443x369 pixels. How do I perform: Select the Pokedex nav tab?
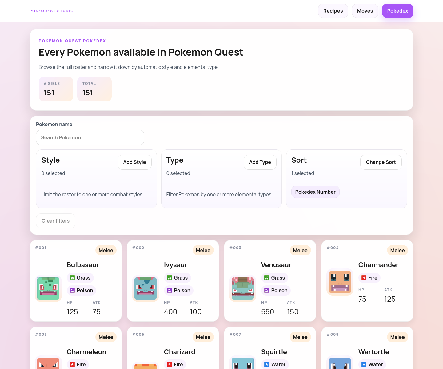pyautogui.click(x=398, y=11)
